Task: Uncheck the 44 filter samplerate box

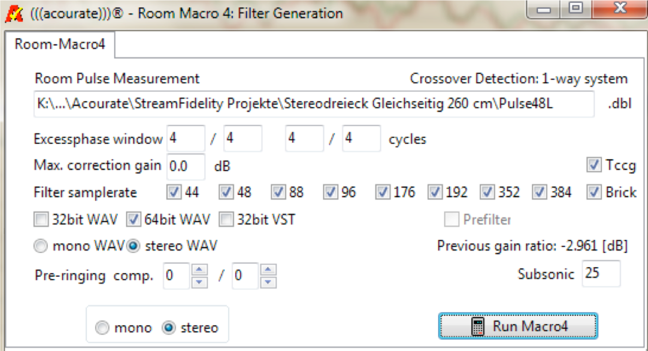Action: pos(174,192)
